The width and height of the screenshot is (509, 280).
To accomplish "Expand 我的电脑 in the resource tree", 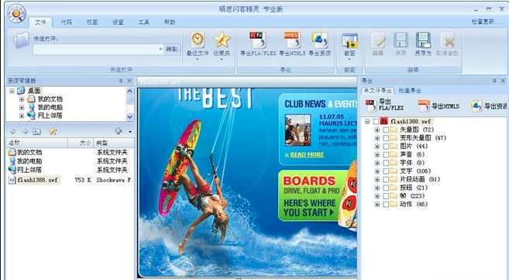I will pos(22,107).
